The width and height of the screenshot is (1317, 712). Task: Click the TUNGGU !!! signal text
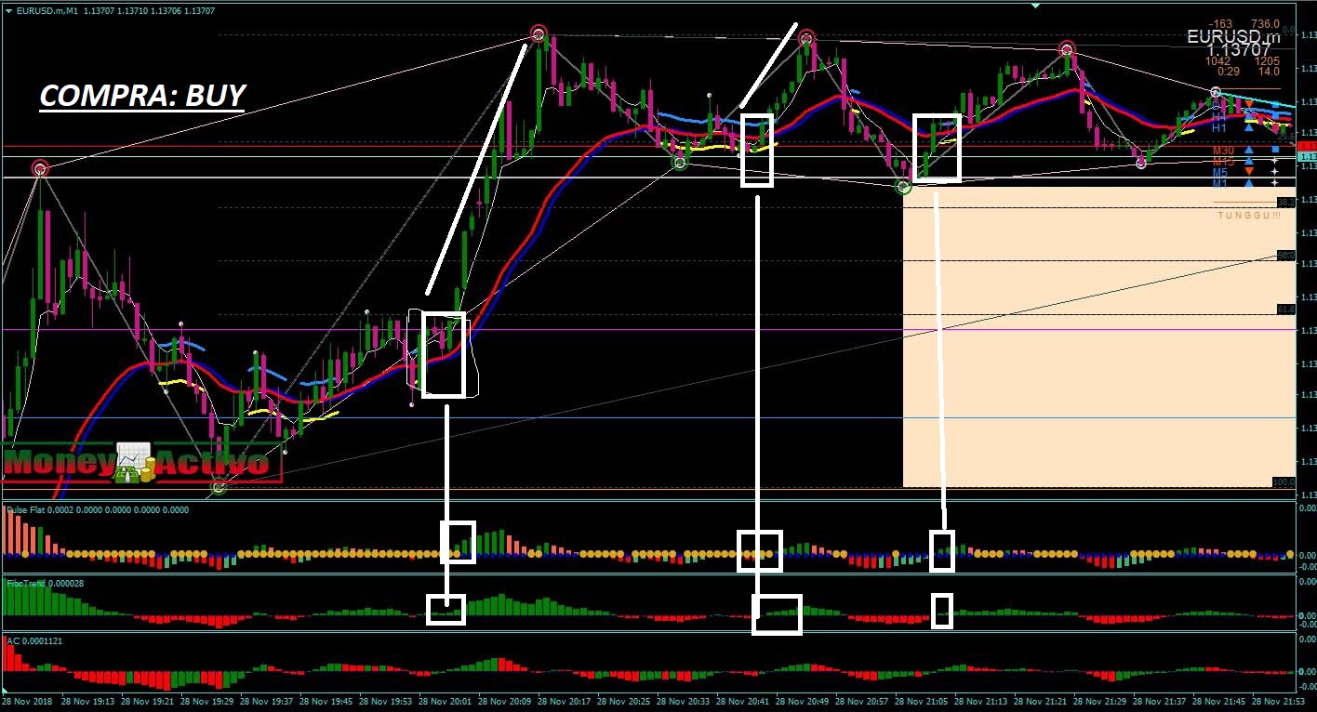coord(1249,216)
